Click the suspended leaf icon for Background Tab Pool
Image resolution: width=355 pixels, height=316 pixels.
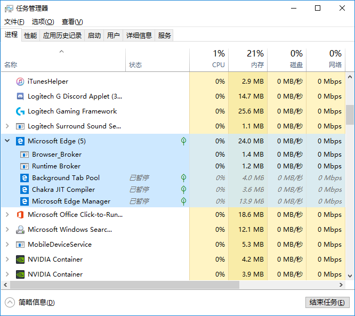click(183, 178)
